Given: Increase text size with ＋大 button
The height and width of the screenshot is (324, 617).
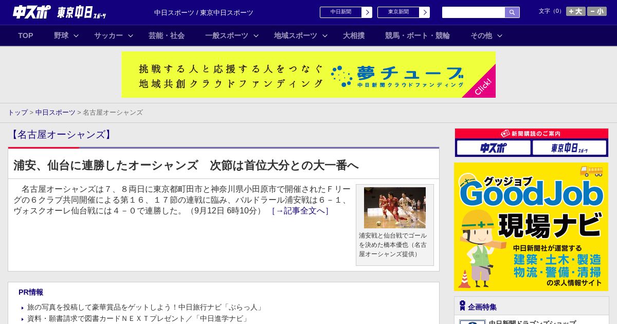Looking at the screenshot, I should coord(576,11).
